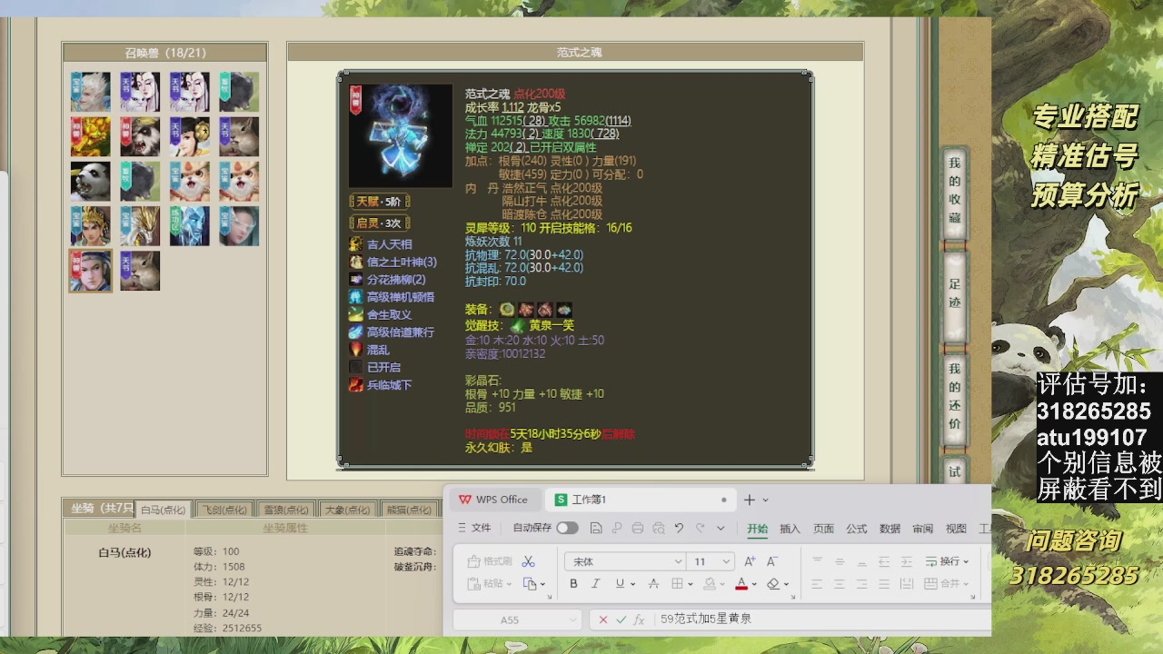Expand the font color dropdown arrow
Viewport: 1163px width, 654px height.
tap(754, 584)
